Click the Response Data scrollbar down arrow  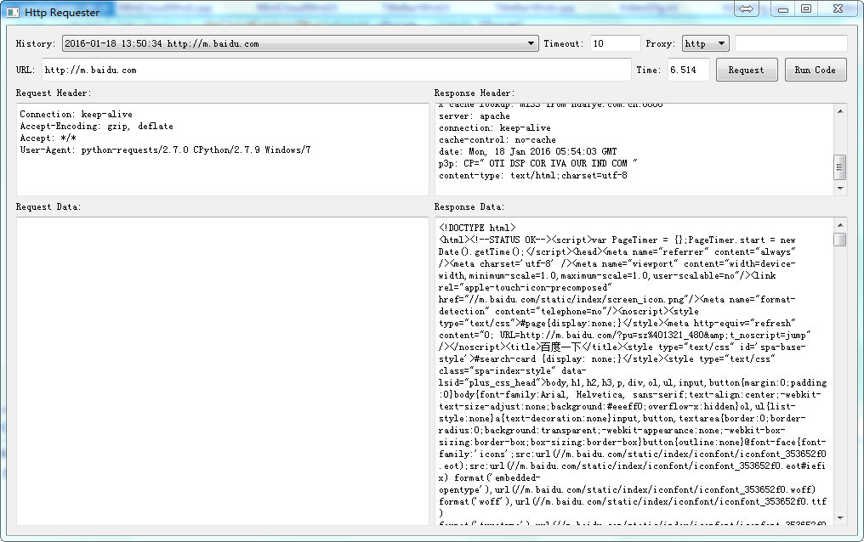point(840,518)
